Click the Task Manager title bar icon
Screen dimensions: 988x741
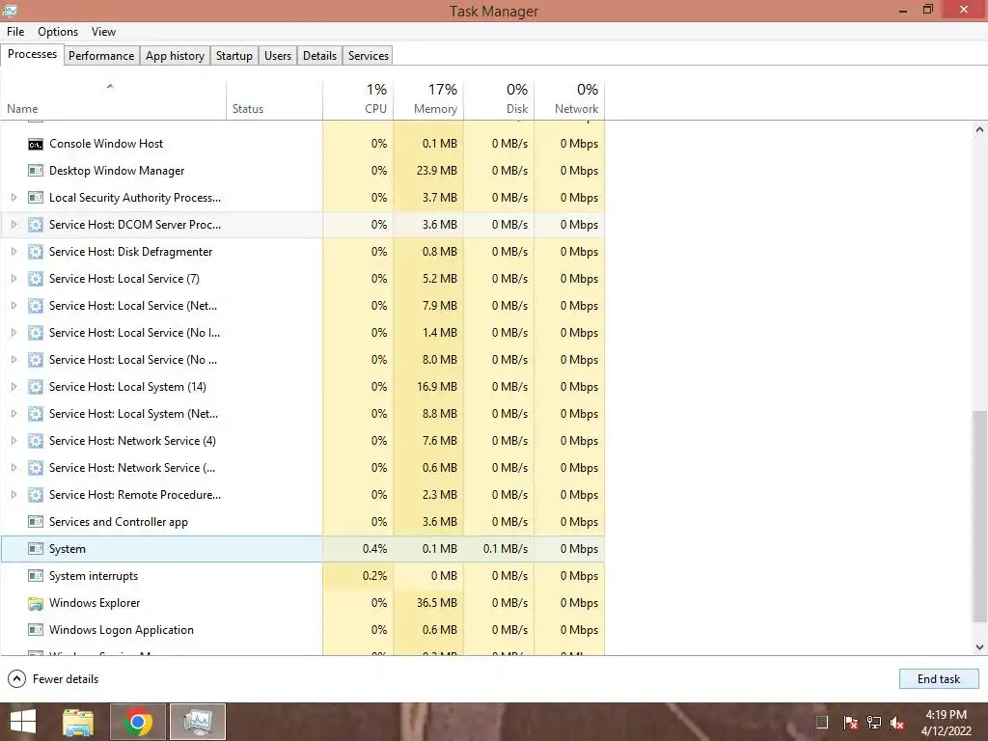10,10
